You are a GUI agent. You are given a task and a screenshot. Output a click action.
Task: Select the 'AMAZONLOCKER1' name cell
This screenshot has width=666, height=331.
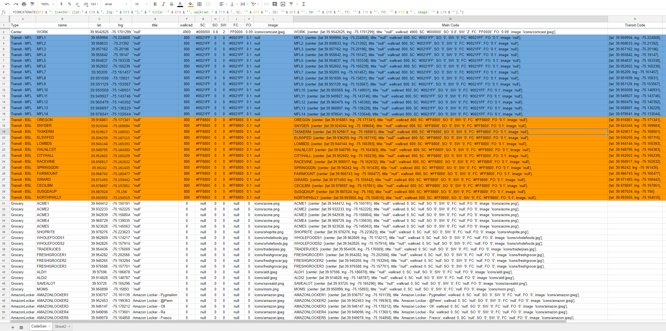point(62,295)
